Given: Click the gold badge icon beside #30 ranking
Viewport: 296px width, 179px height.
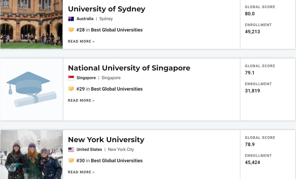Looking at the screenshot, I should [x=71, y=161].
